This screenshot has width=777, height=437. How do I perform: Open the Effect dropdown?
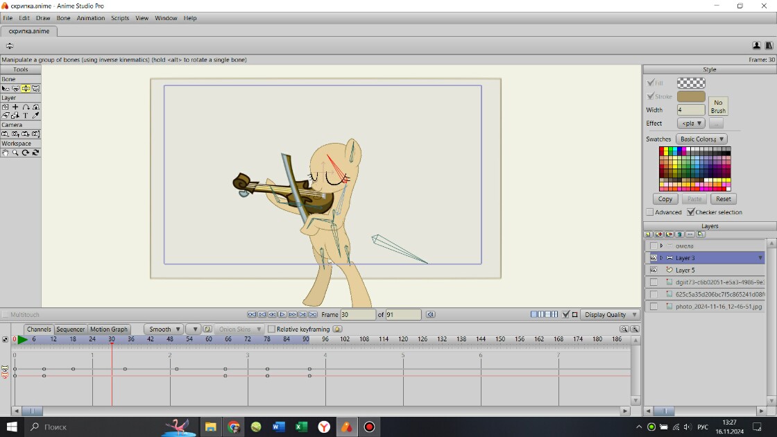pyautogui.click(x=691, y=123)
